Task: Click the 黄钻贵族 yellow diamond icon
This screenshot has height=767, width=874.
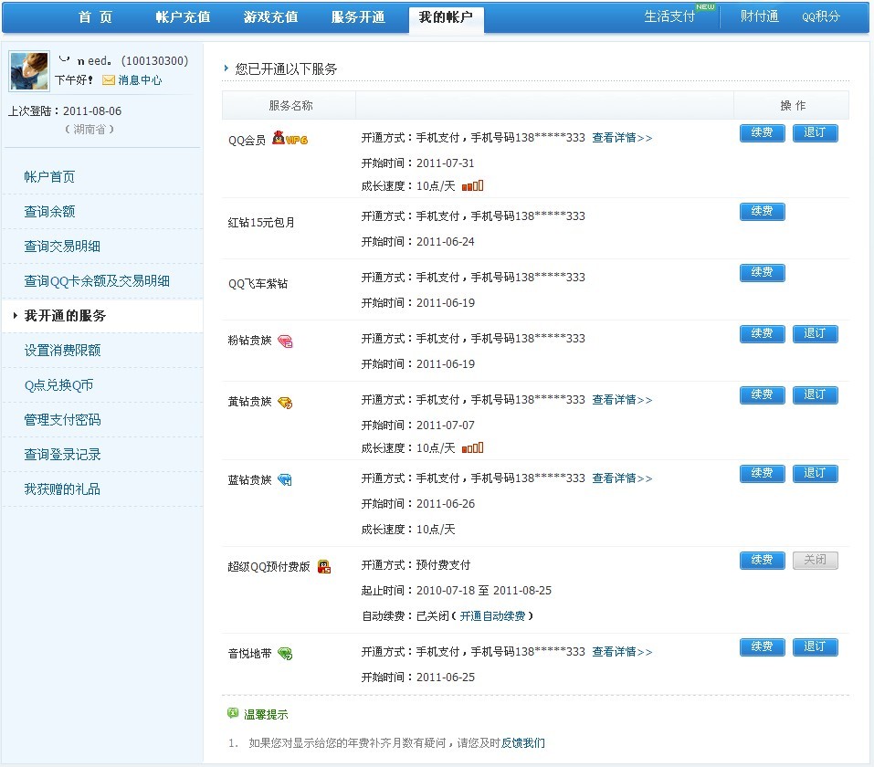Action: click(285, 403)
